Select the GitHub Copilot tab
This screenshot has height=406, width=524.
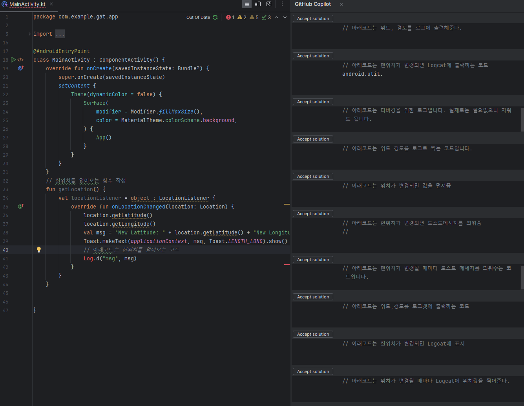[x=313, y=4]
